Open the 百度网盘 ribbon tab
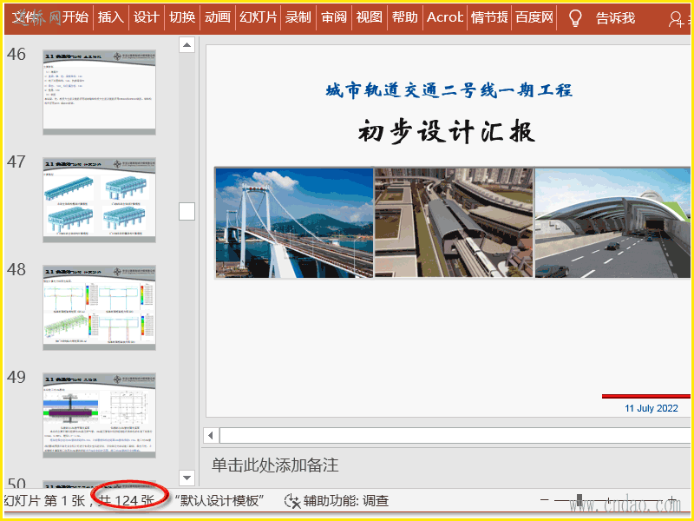Viewport: 694px width, 521px height. click(x=534, y=17)
